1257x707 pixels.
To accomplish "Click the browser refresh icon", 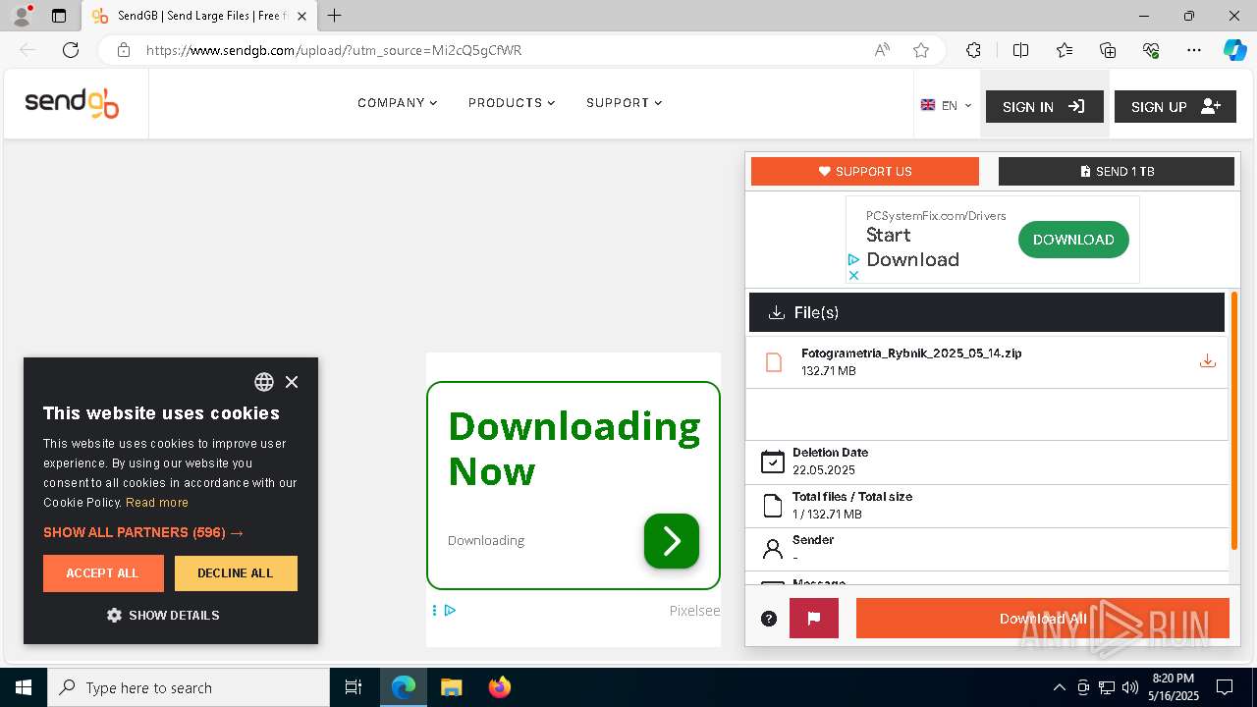I will coord(71,50).
